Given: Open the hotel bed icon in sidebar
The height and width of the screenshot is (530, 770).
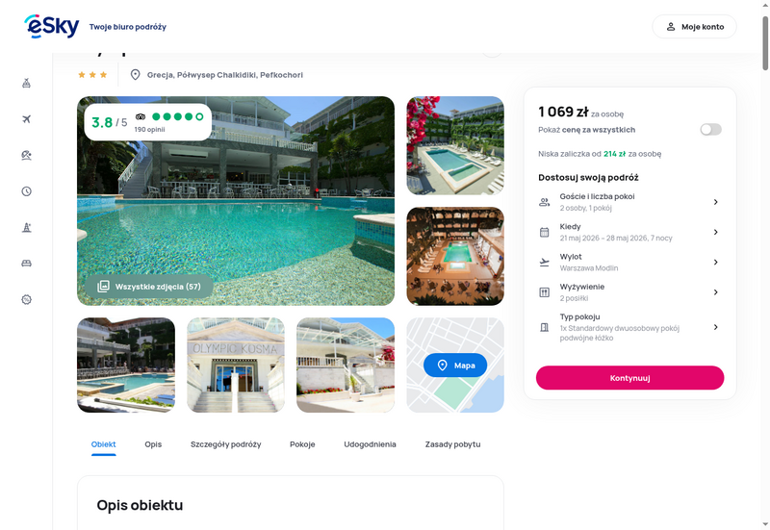Looking at the screenshot, I should pyautogui.click(x=27, y=264).
